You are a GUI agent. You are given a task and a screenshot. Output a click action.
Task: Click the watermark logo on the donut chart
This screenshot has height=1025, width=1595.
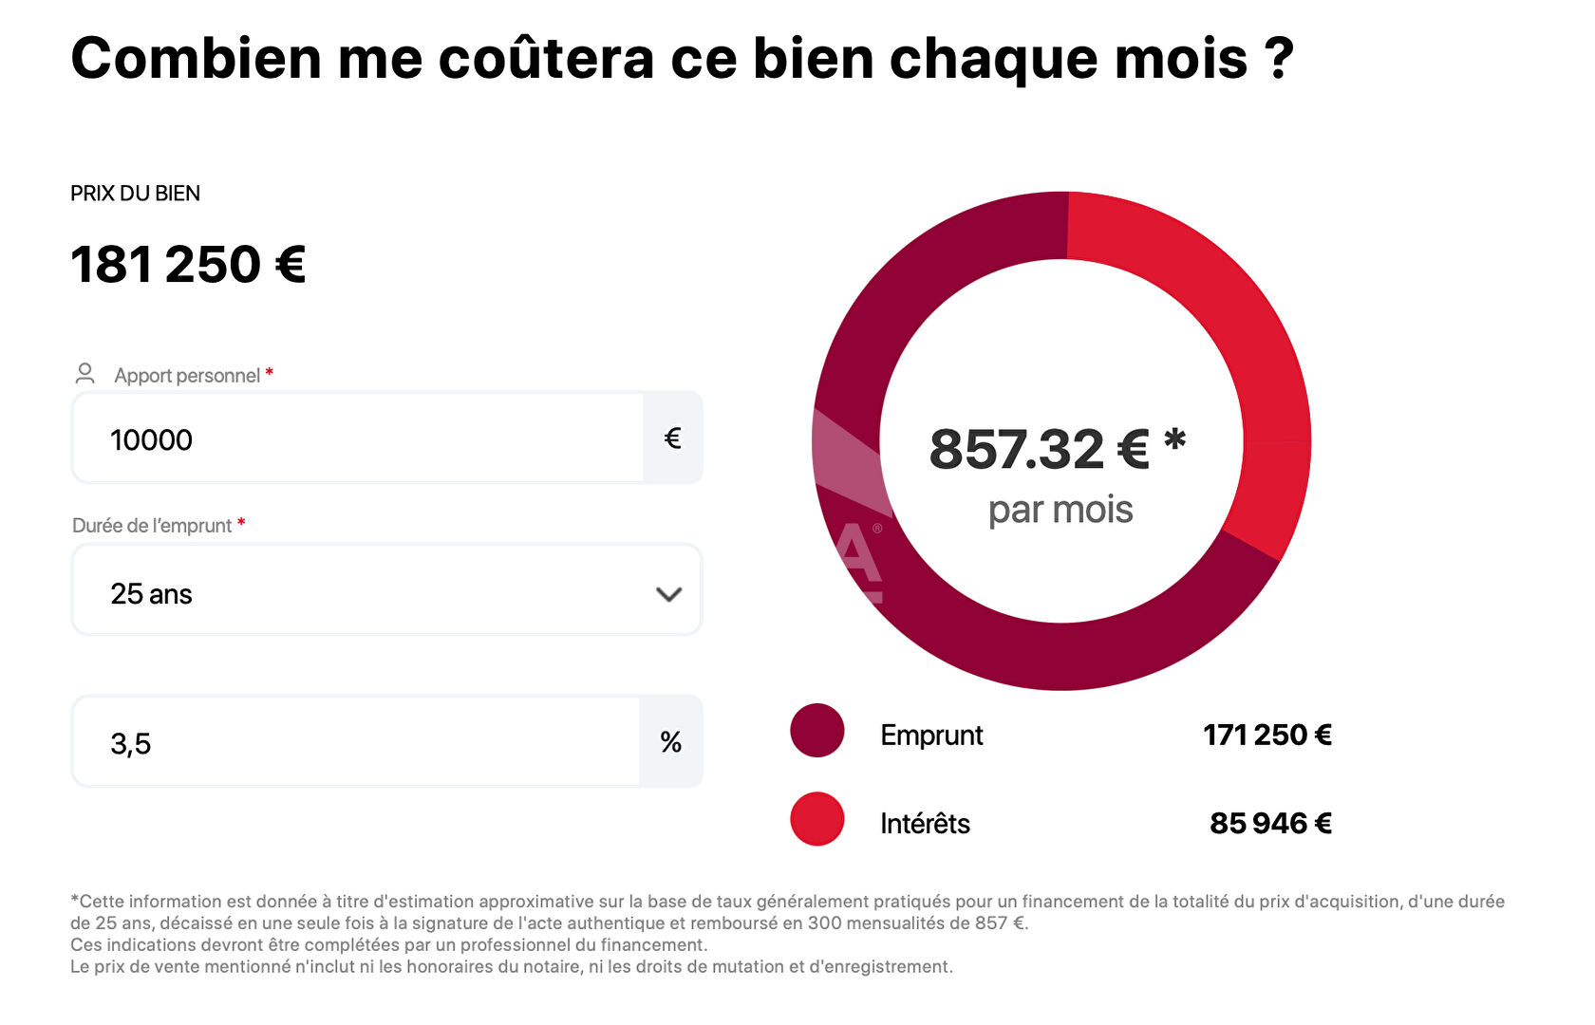pos(853,531)
